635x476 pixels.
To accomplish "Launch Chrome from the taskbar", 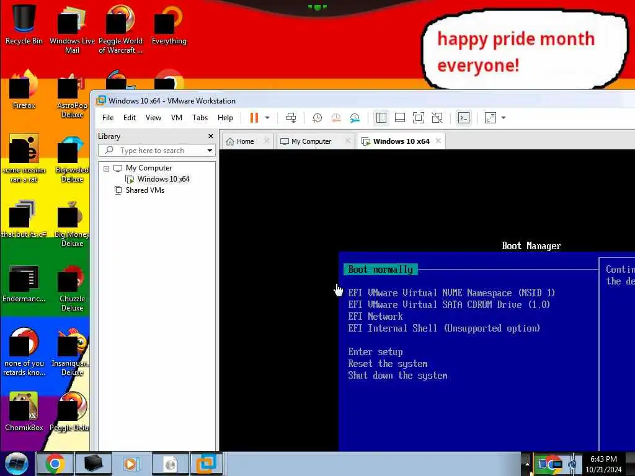I will tap(55, 464).
